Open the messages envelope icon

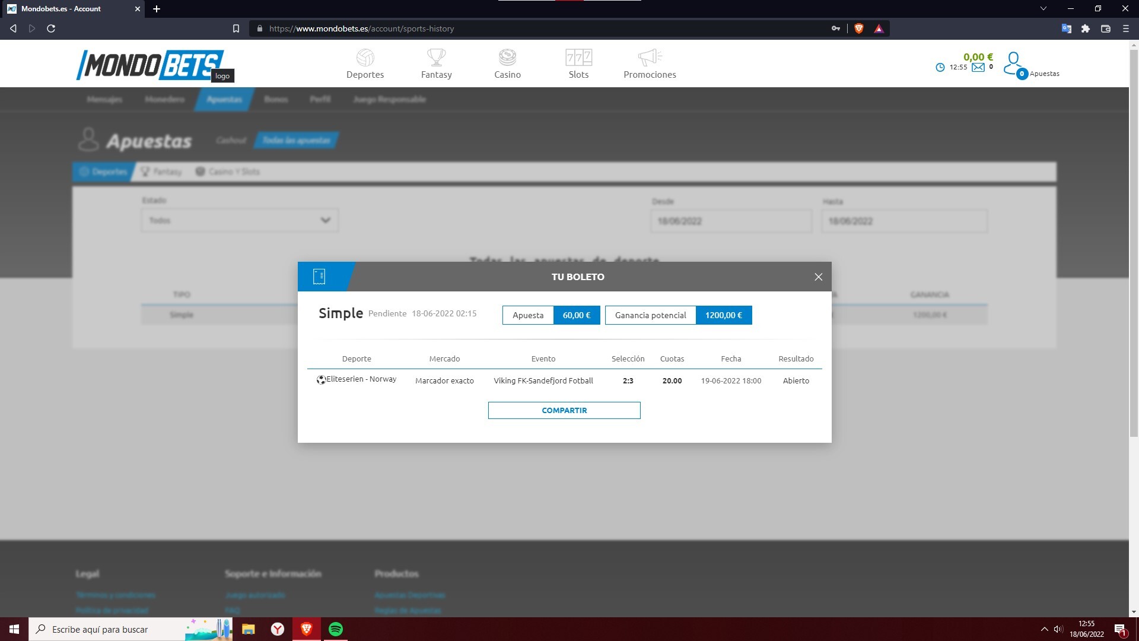[978, 67]
